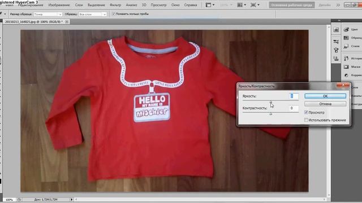Screen dimensions: 362x203
Task: Click the tool presets sliders icon in the dock
Action: pyautogui.click(x=336, y=41)
